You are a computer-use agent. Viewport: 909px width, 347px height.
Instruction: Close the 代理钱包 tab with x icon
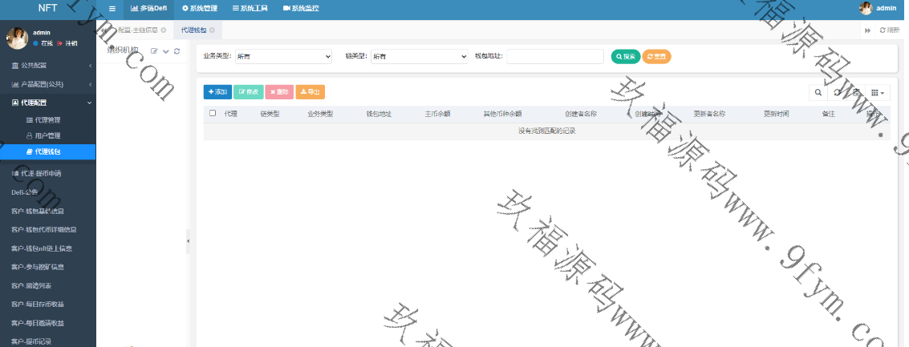click(x=212, y=30)
